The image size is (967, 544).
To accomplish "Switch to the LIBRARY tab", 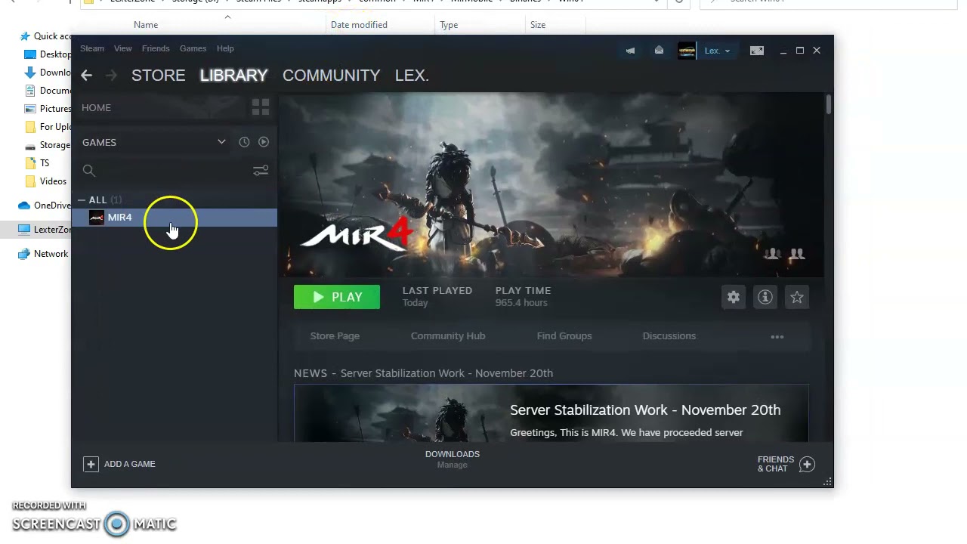I will click(233, 75).
